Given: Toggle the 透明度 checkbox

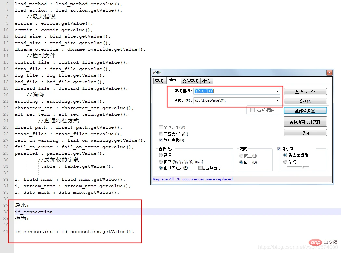Looking at the screenshot, I should [279, 149].
